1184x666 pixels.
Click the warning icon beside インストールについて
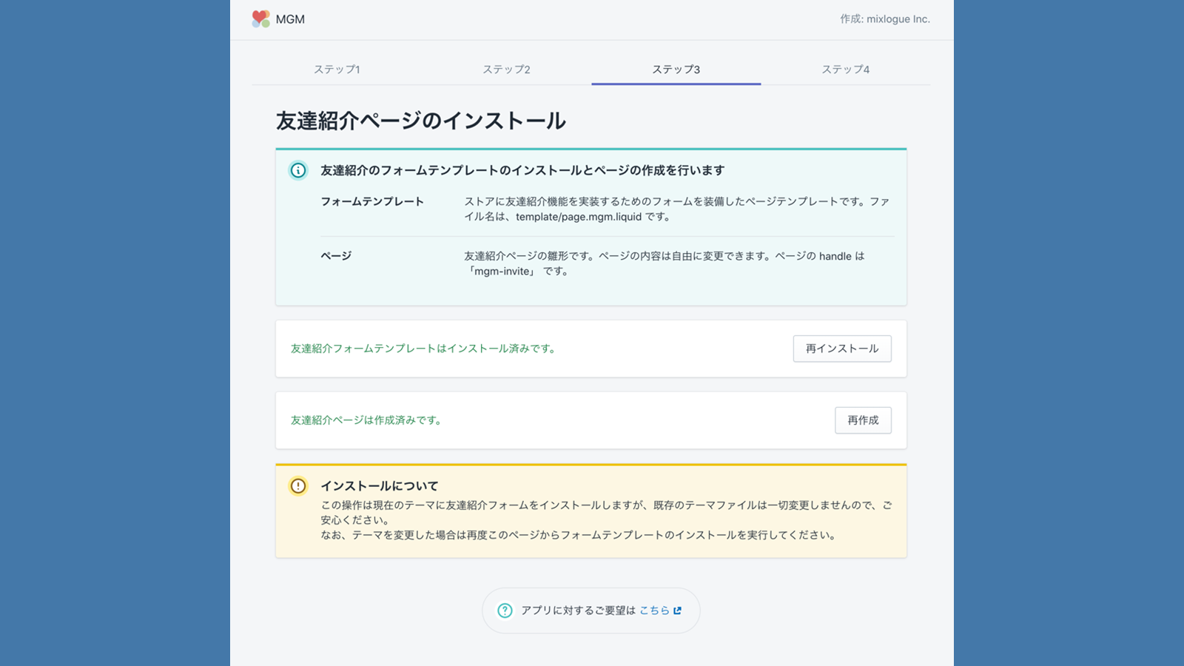pyautogui.click(x=298, y=486)
